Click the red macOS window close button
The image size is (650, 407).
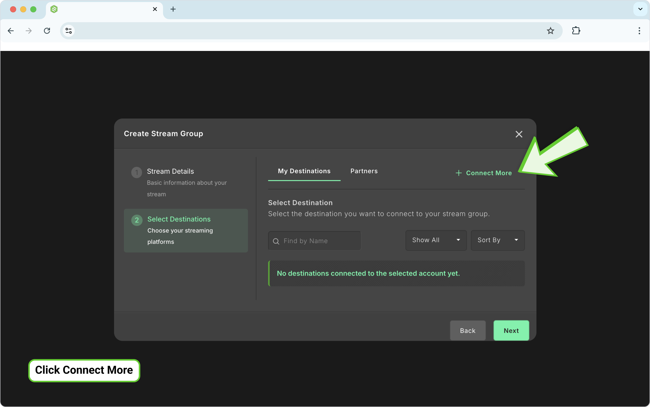[x=13, y=9]
